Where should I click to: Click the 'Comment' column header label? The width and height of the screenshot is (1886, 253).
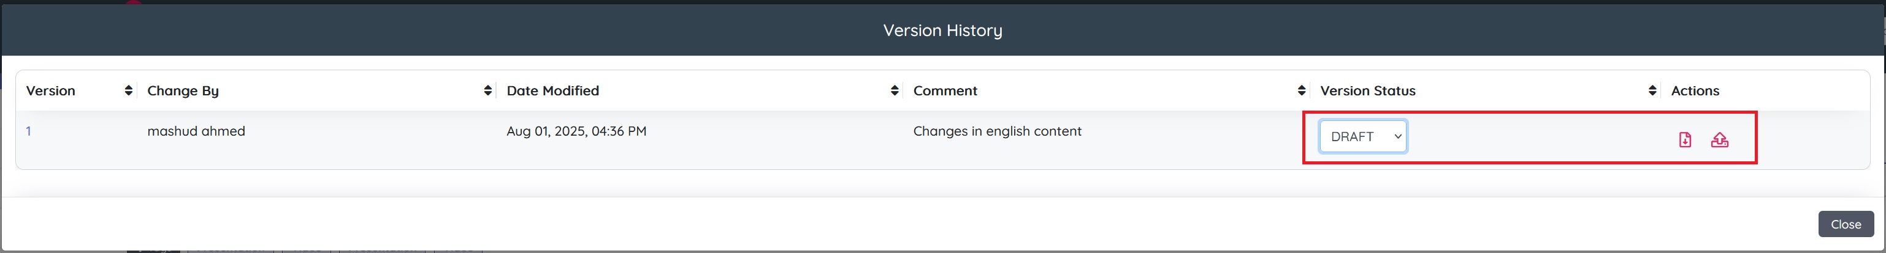coord(944,90)
